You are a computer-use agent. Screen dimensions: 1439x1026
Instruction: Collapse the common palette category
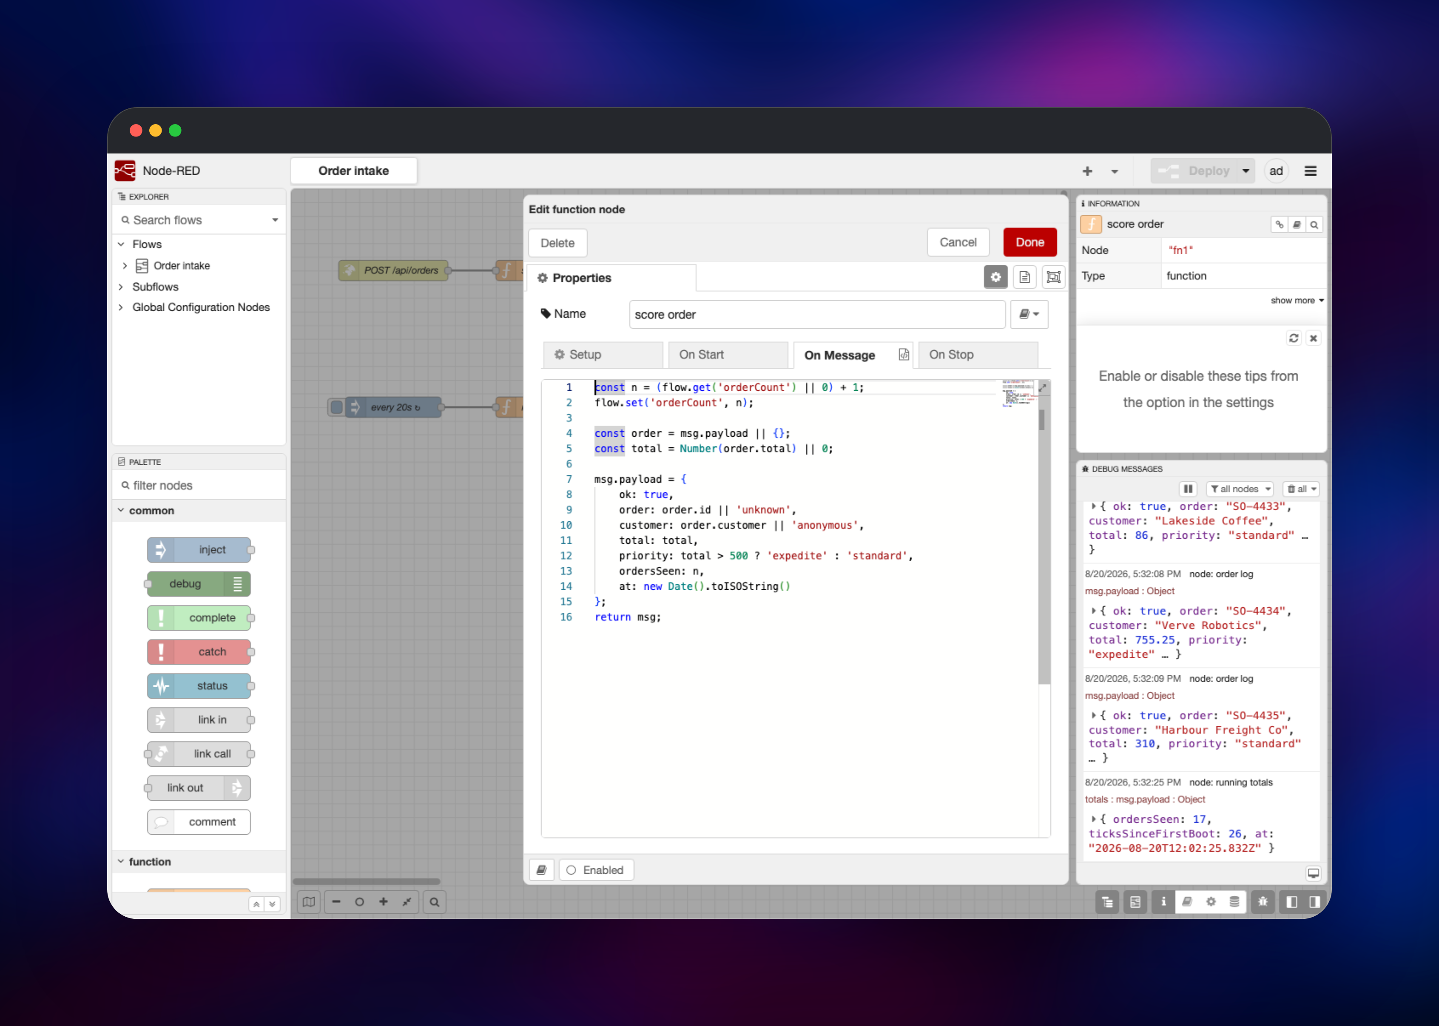pyautogui.click(x=199, y=511)
